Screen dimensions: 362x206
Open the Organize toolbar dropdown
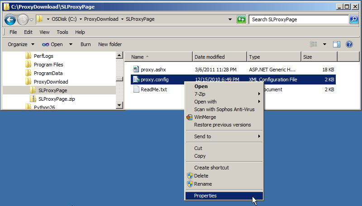[x=21, y=44]
